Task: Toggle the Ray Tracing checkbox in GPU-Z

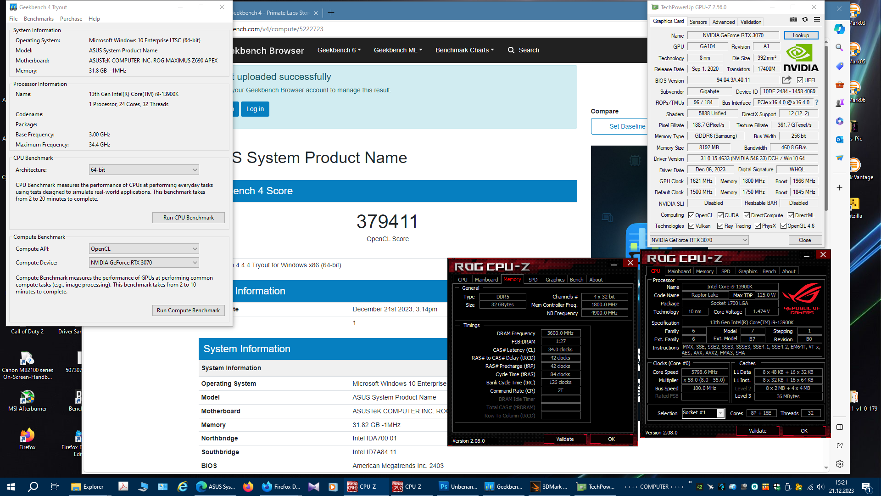Action: click(x=720, y=226)
